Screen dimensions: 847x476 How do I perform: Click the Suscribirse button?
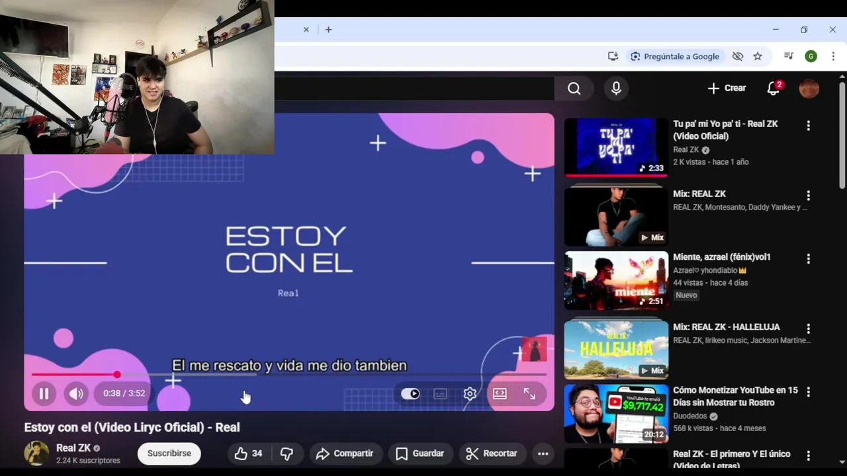pos(169,454)
